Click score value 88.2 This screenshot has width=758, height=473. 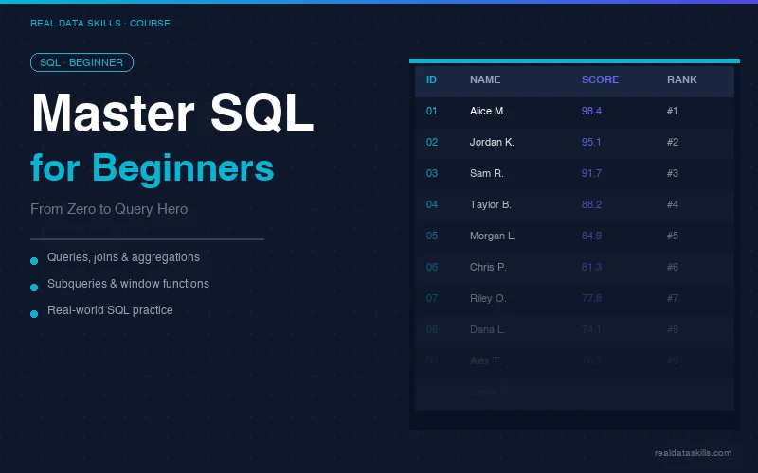(x=591, y=204)
